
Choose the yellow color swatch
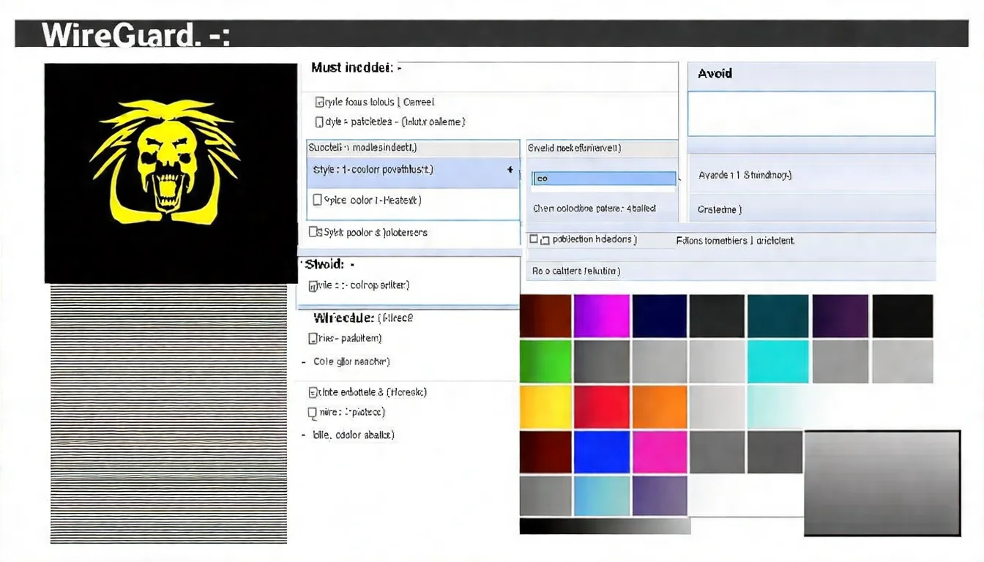click(x=545, y=406)
